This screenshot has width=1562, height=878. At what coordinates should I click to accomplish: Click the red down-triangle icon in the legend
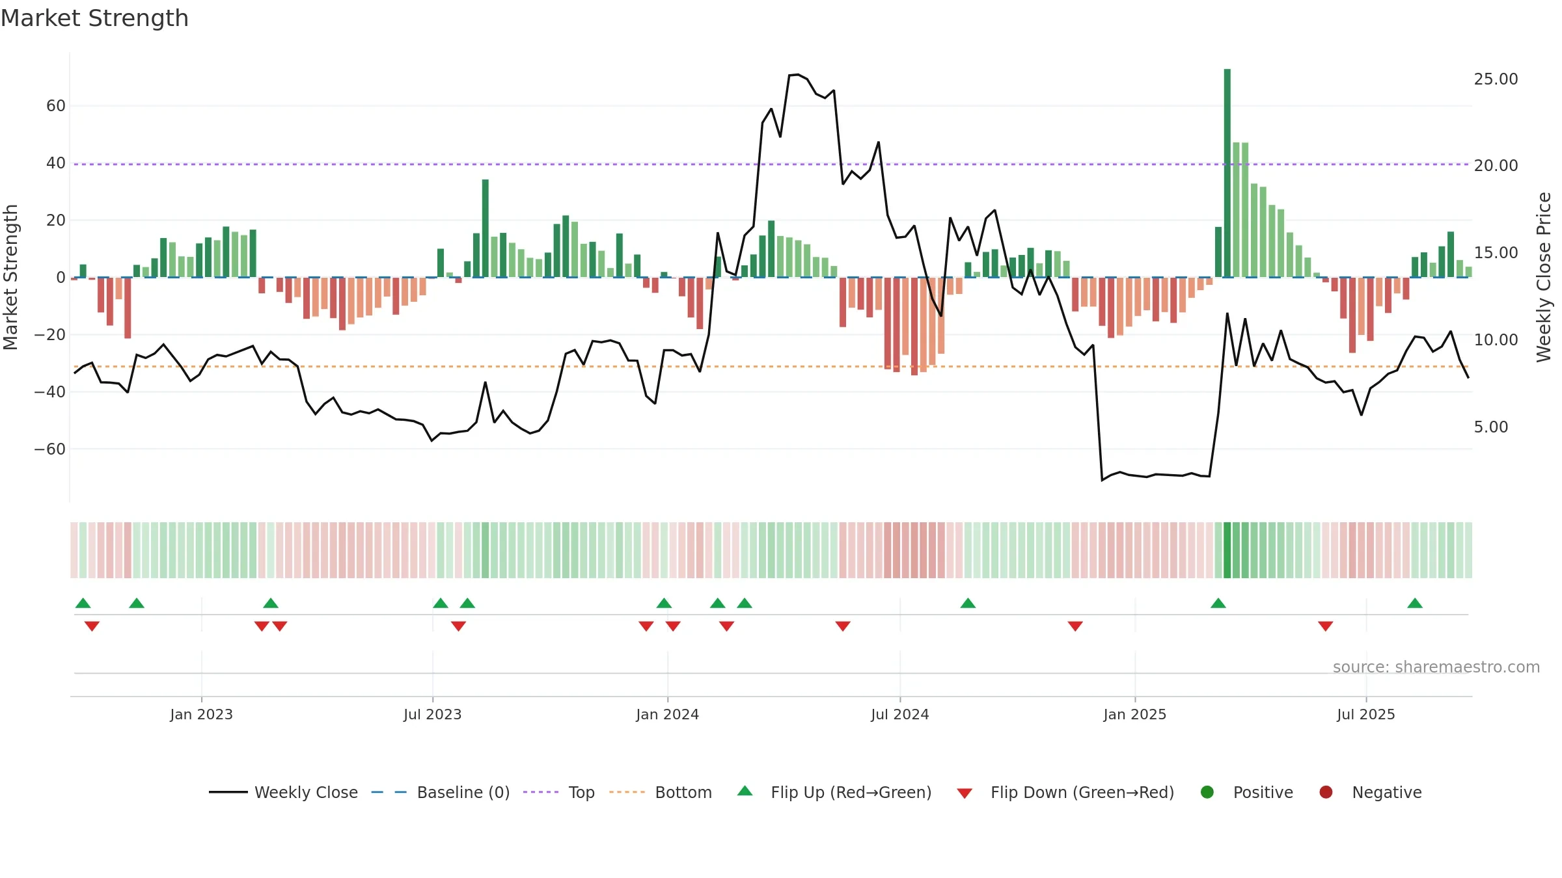tap(965, 793)
